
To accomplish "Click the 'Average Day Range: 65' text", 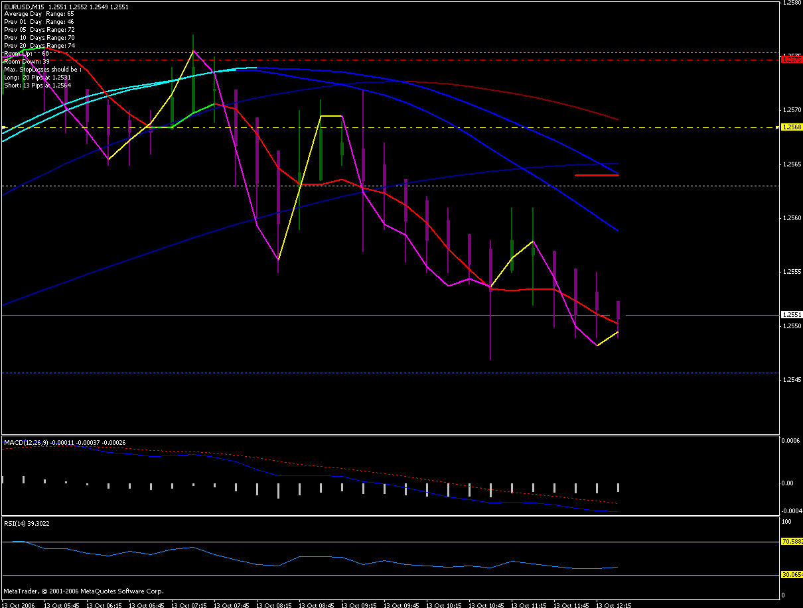I will 38,14.
